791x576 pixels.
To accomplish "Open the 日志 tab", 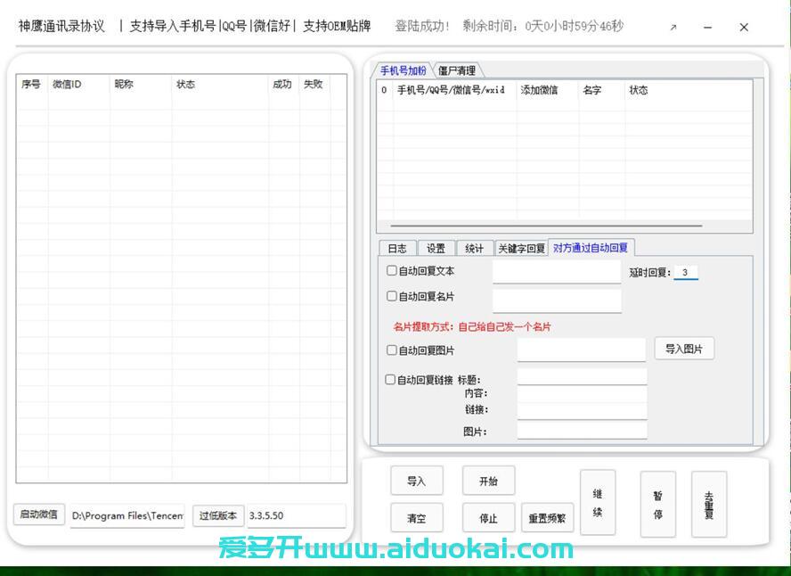I will [x=397, y=248].
